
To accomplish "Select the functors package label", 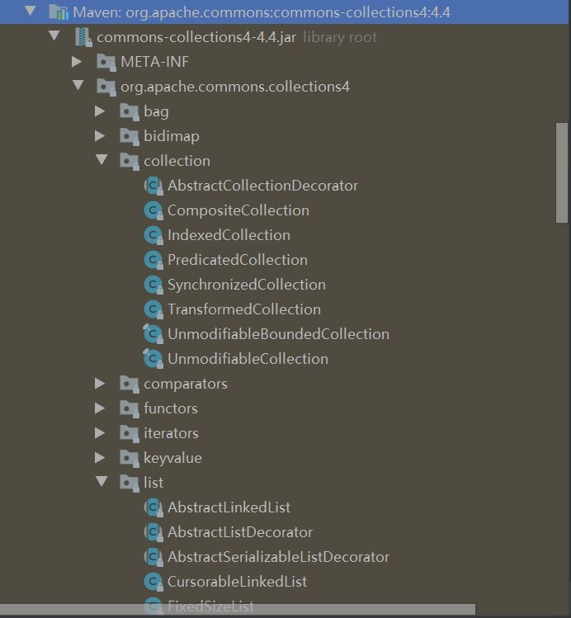I will coord(171,408).
